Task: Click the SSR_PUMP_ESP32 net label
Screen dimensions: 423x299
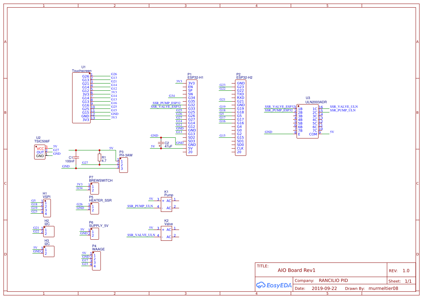Action: pos(167,103)
